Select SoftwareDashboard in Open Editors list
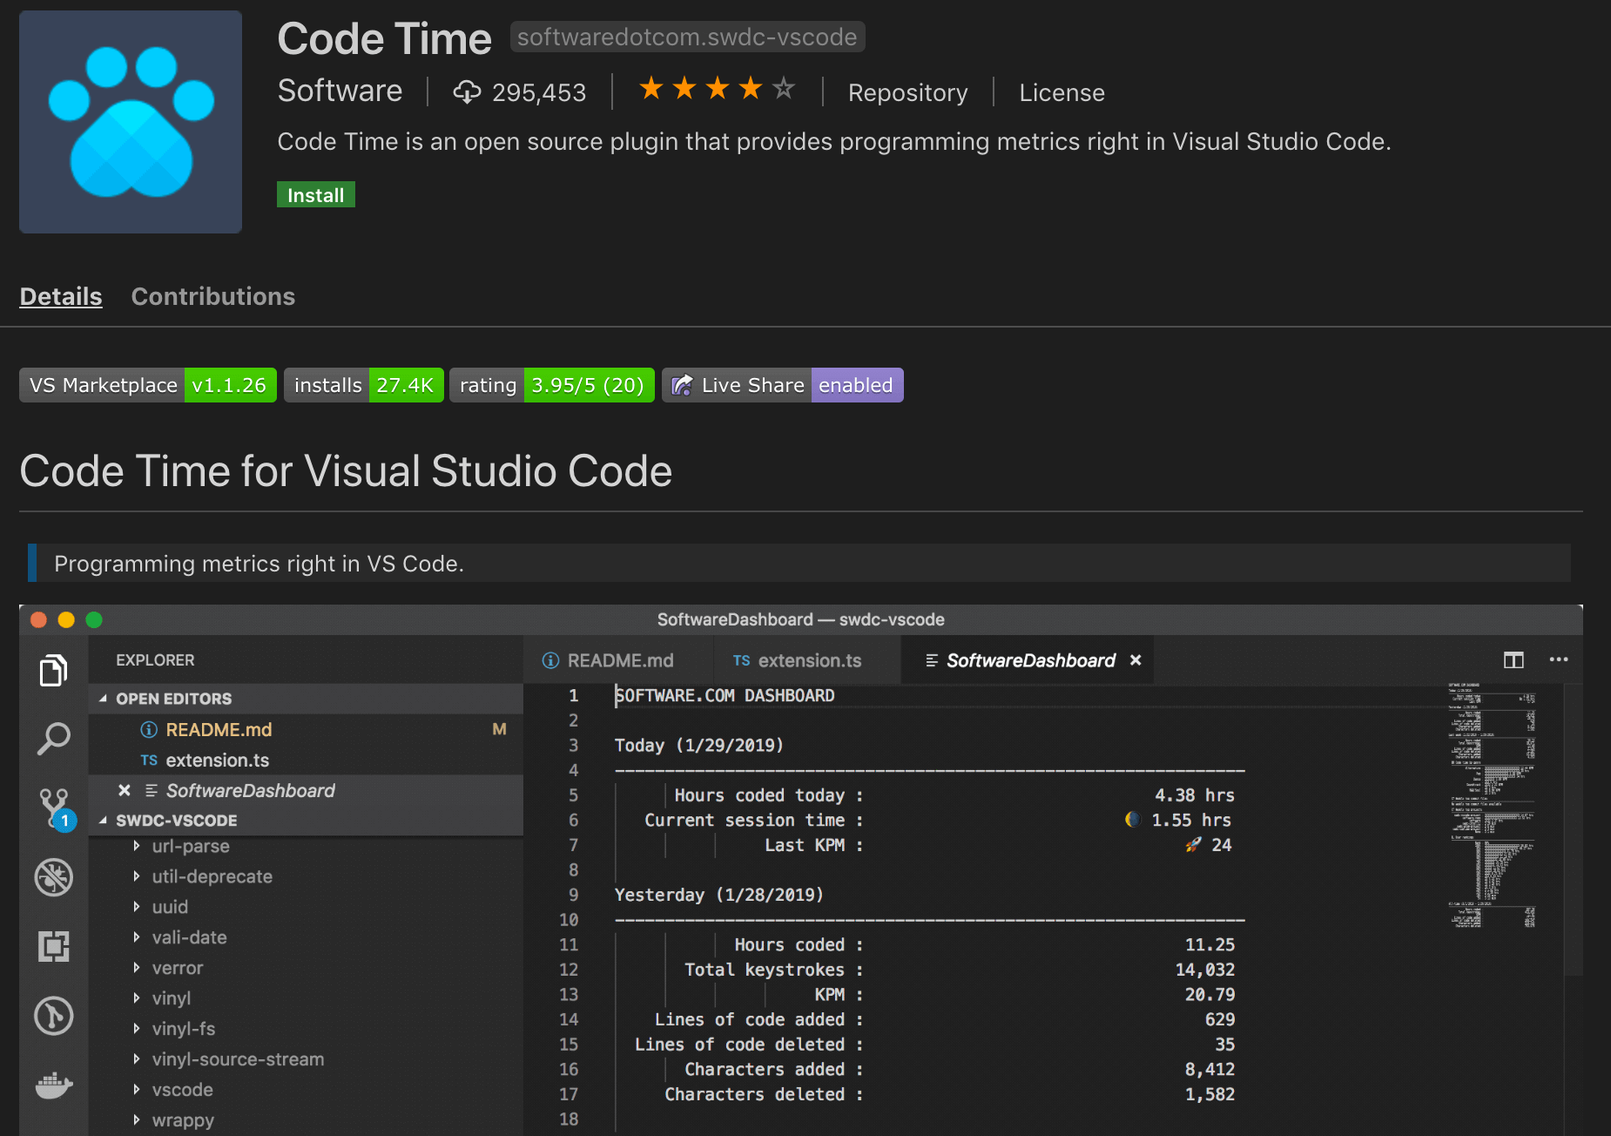 pyautogui.click(x=306, y=790)
